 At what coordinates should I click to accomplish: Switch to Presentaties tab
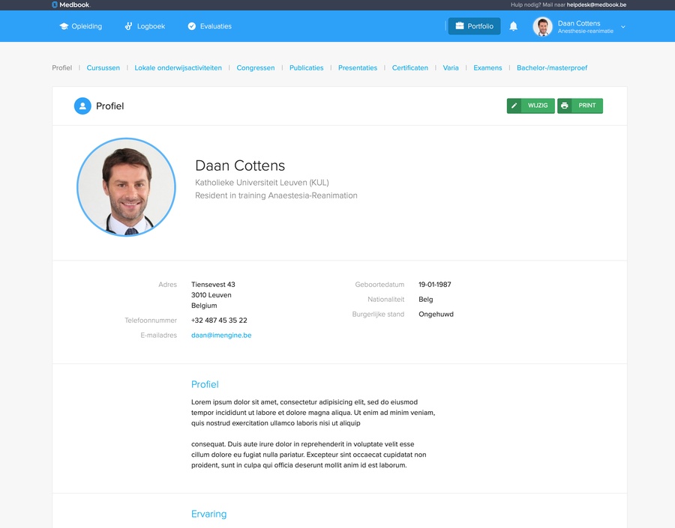[358, 68]
